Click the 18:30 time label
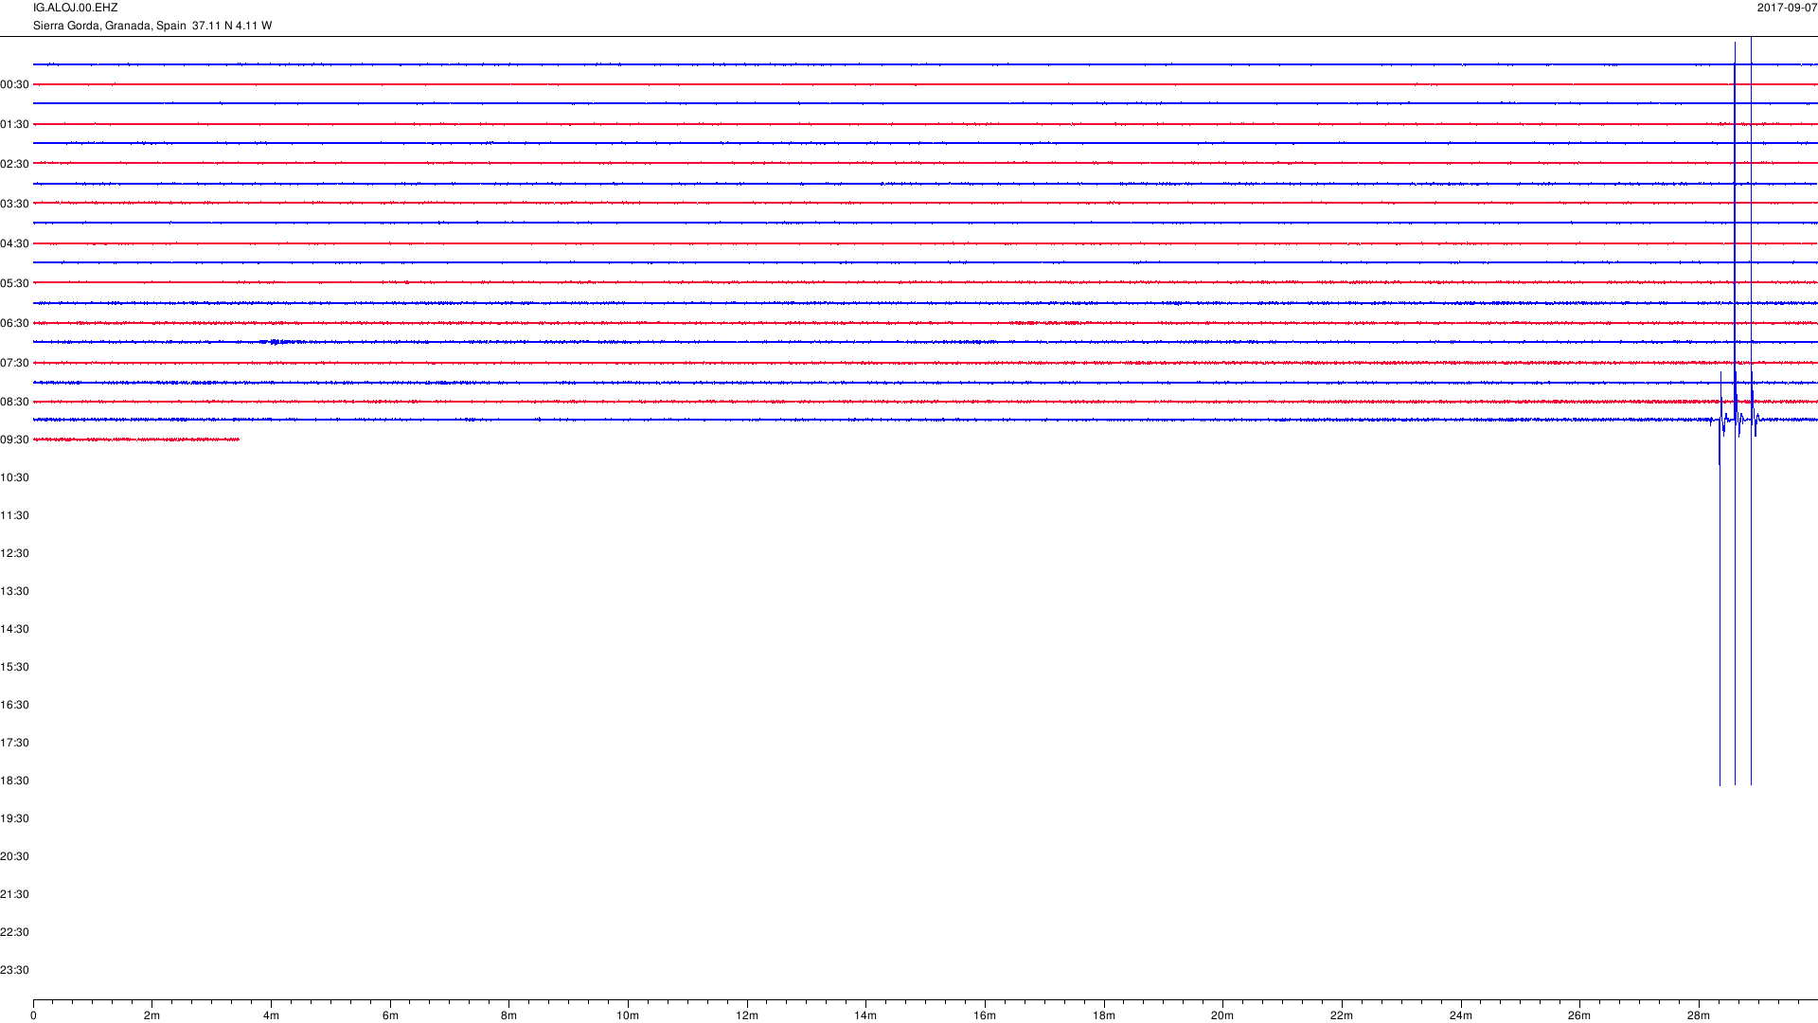1818x1023 pixels. pyautogui.click(x=14, y=781)
